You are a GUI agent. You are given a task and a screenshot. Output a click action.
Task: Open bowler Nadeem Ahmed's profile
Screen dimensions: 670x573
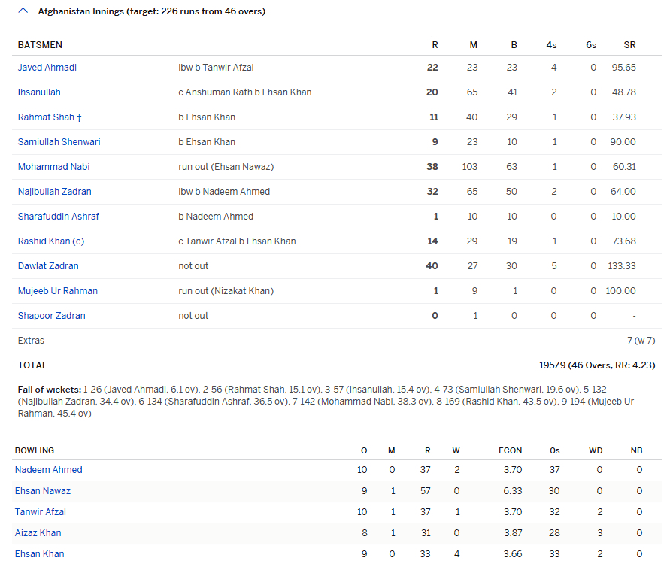tap(49, 470)
